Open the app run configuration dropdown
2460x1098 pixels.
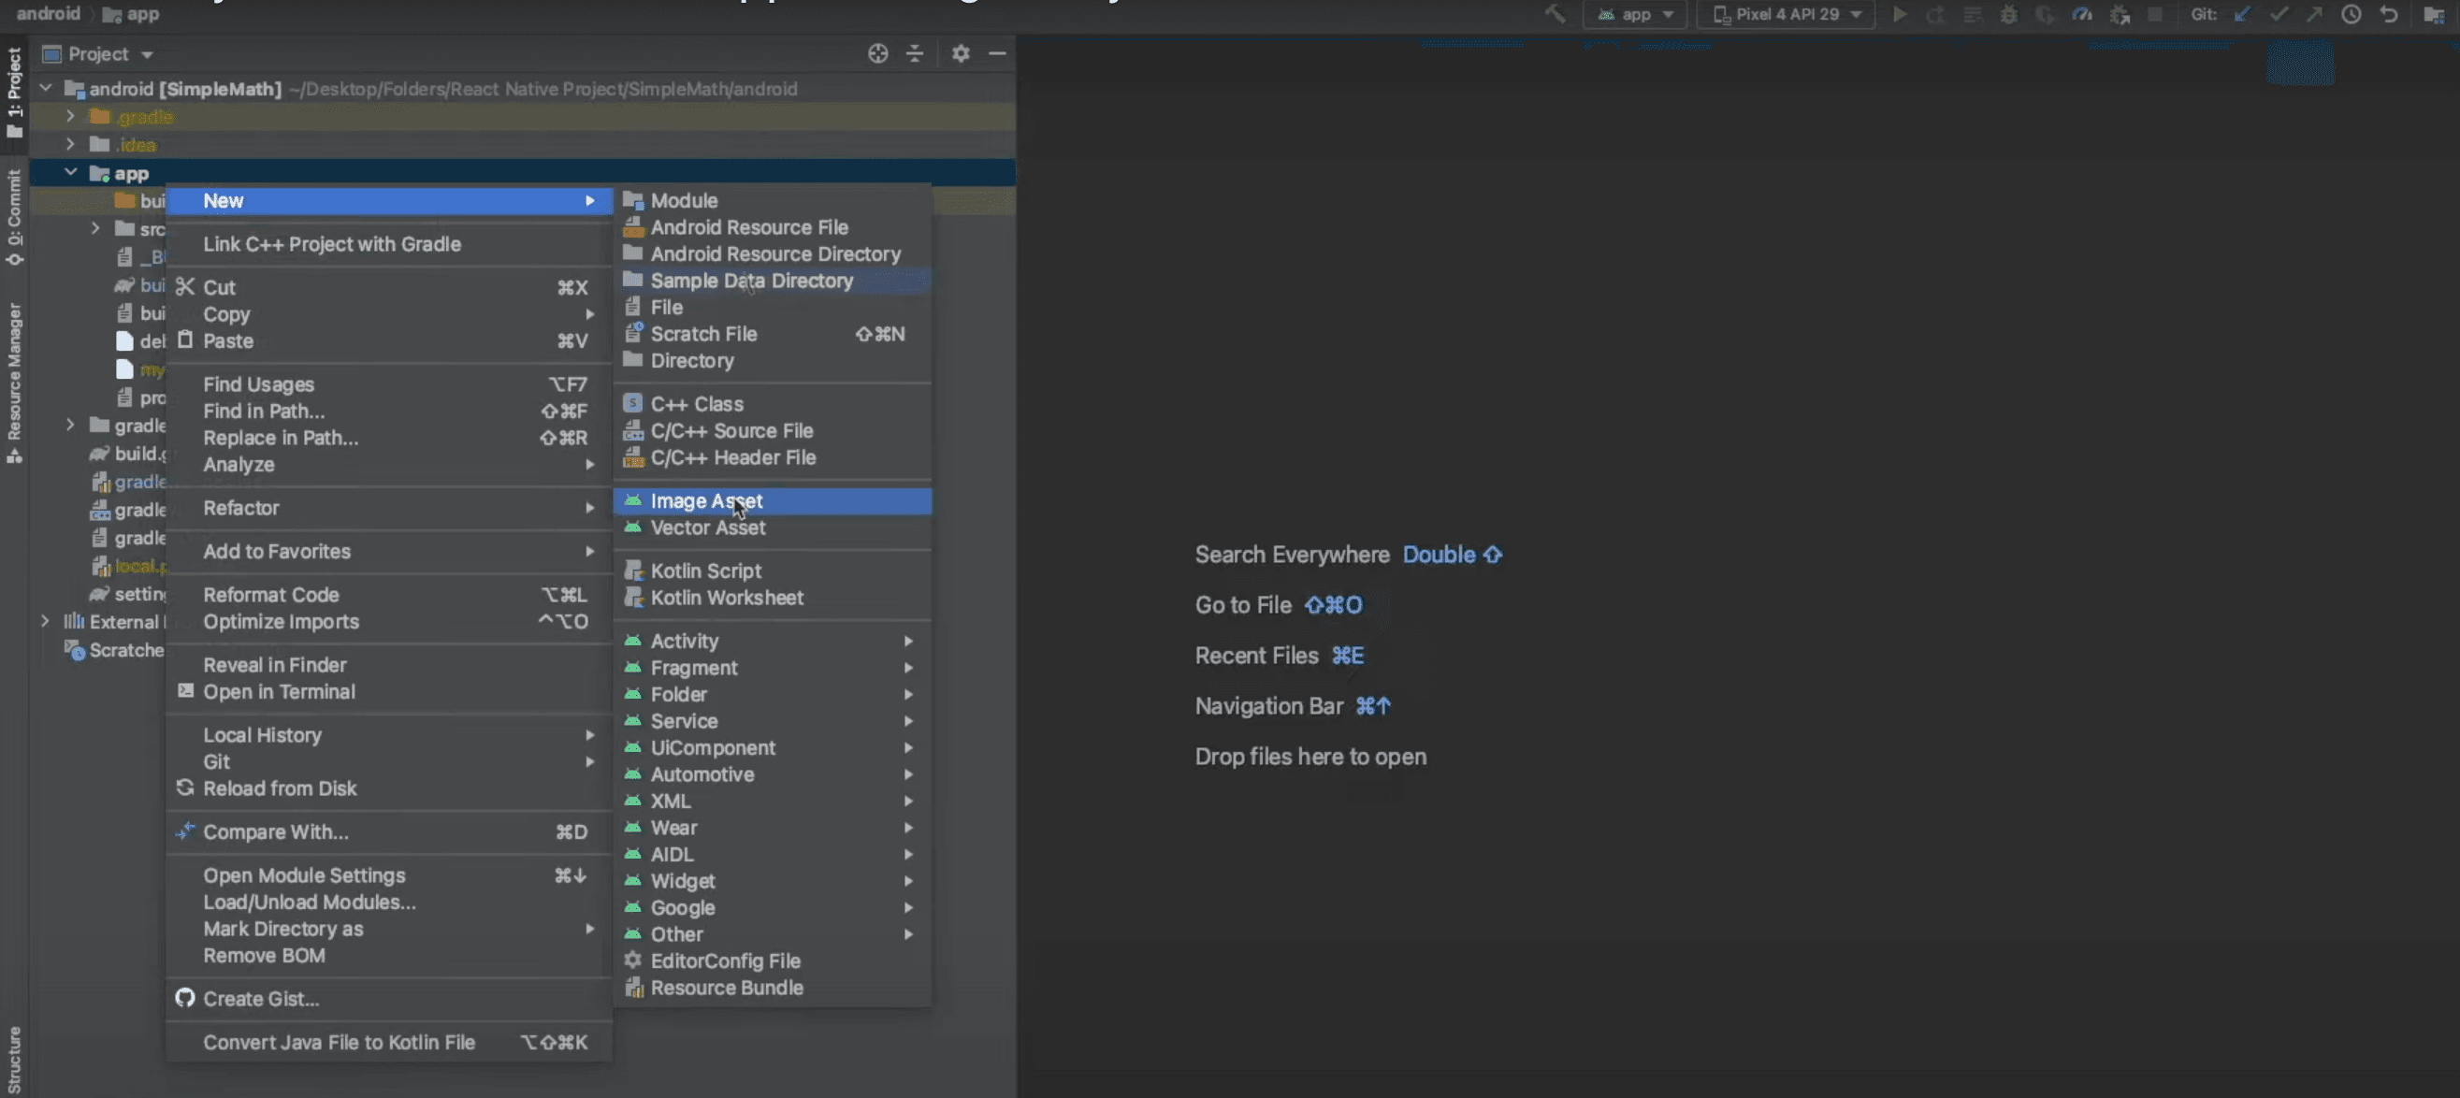coord(1635,14)
